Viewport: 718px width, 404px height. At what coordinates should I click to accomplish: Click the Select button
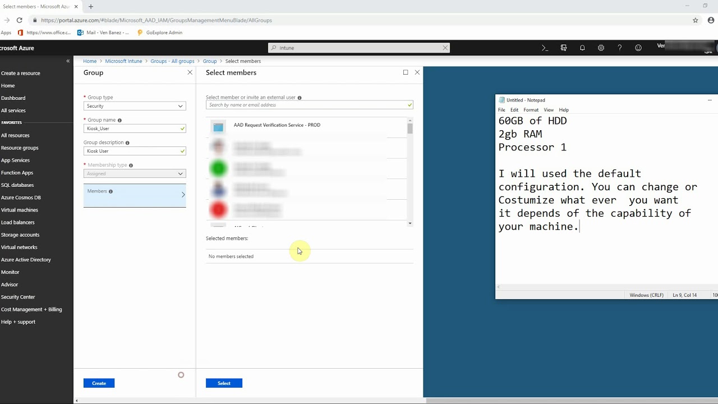224,383
